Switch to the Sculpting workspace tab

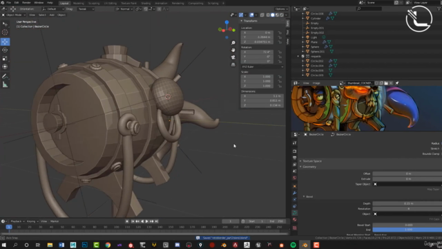pyautogui.click(x=94, y=3)
